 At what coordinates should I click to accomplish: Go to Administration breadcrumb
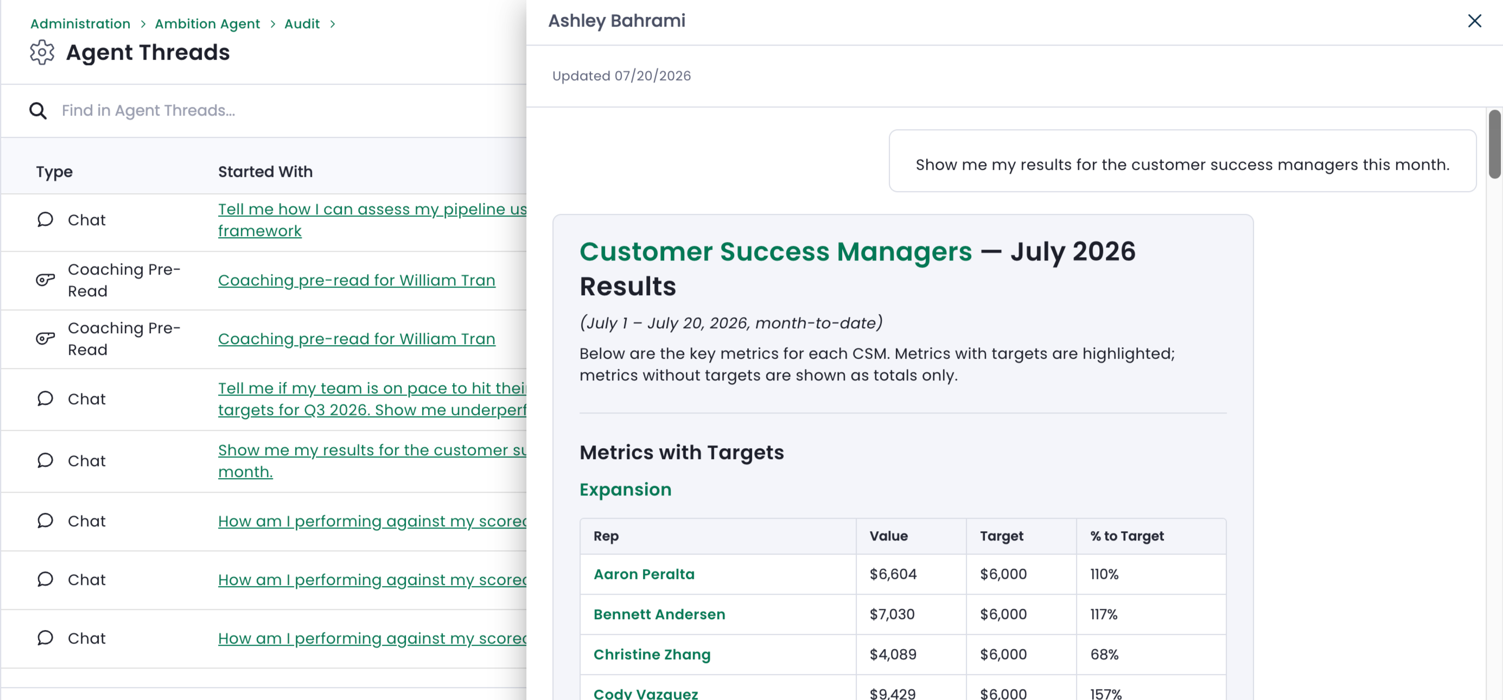tap(80, 24)
